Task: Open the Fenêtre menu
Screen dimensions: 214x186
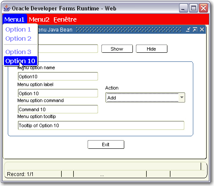Action: (65, 19)
